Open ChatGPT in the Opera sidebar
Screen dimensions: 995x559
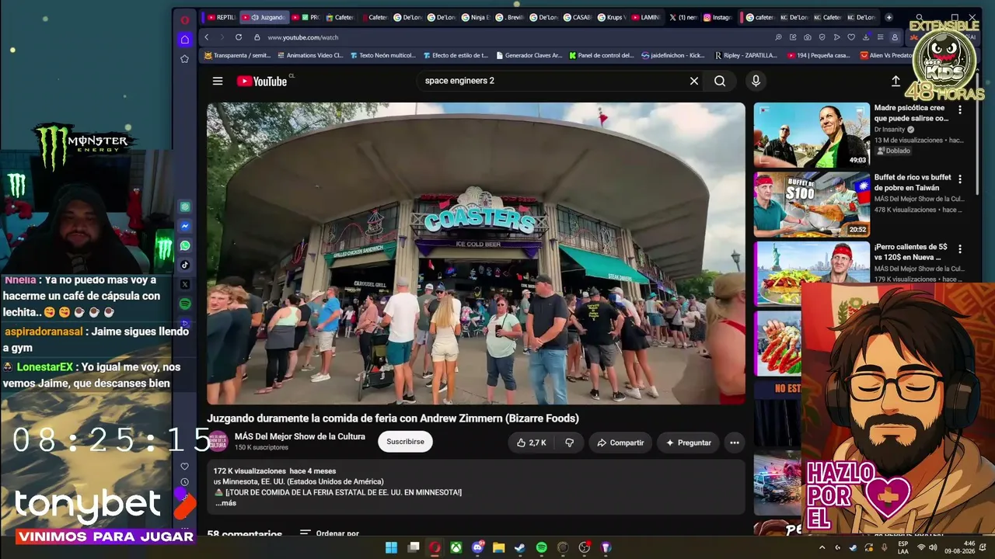tap(185, 207)
